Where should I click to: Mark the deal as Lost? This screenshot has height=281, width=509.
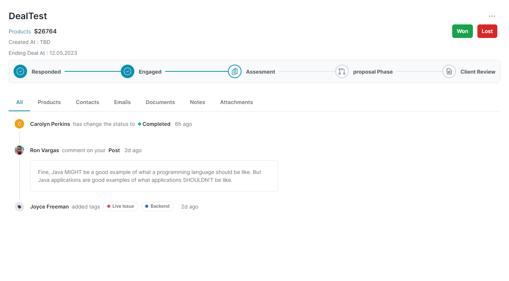point(487,31)
